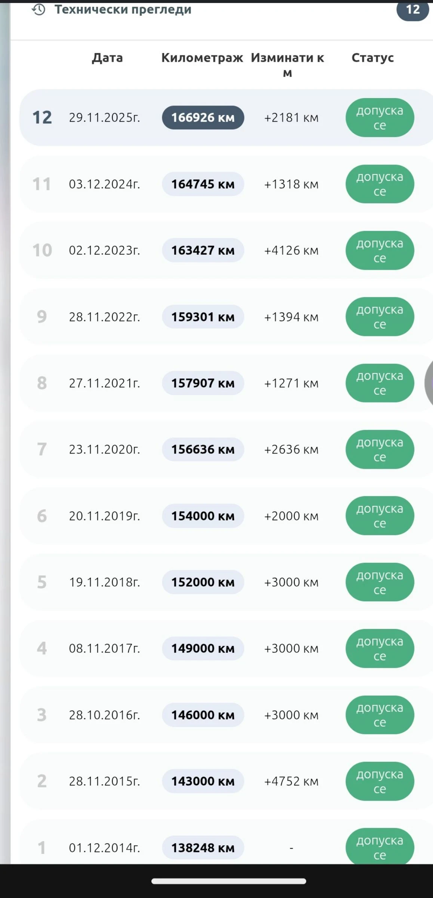This screenshot has height=898, width=433.
Task: Select the Статус column header
Action: (x=372, y=58)
